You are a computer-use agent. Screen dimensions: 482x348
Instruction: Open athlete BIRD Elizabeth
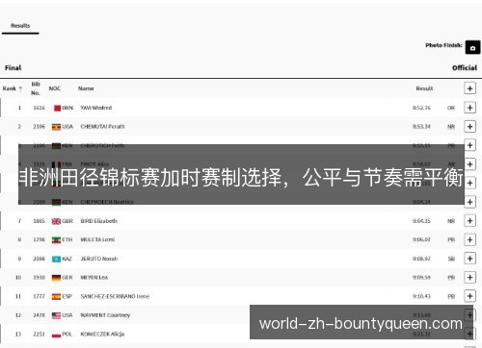coord(98,221)
